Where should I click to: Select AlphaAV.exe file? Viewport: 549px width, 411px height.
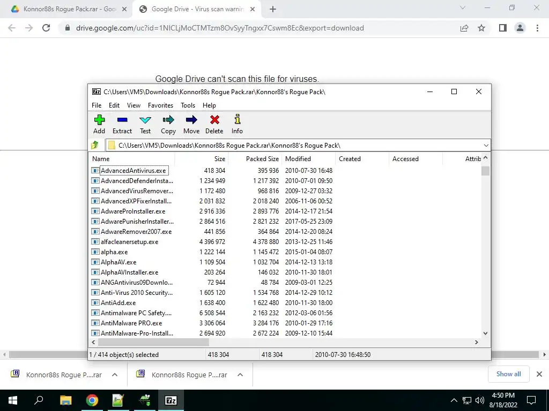point(118,262)
